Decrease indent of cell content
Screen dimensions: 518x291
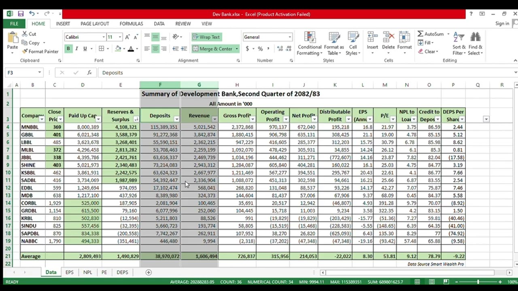175,49
